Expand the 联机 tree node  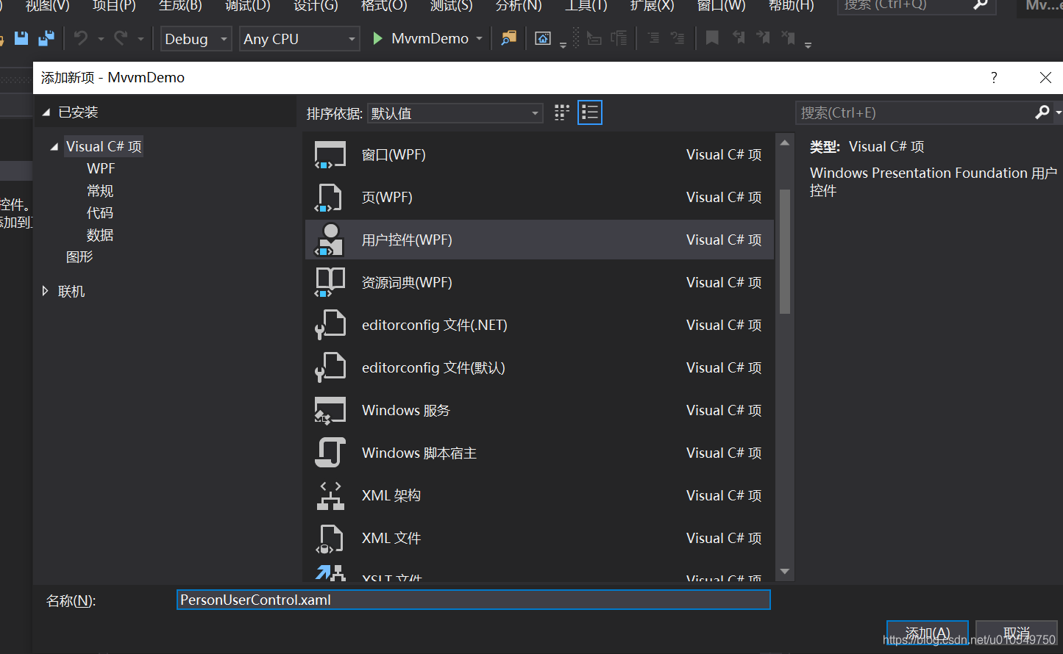point(46,292)
